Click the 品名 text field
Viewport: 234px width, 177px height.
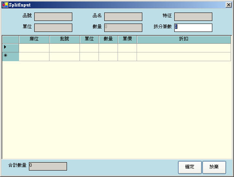123,17
